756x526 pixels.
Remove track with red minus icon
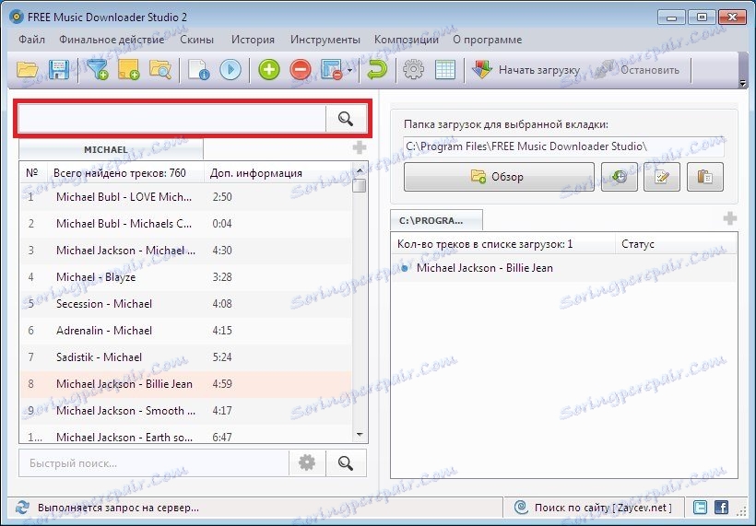pos(301,70)
